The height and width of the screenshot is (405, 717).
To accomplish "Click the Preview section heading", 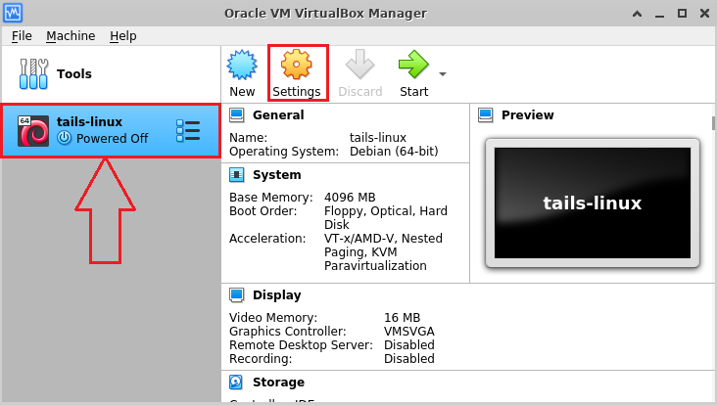I will tap(527, 115).
